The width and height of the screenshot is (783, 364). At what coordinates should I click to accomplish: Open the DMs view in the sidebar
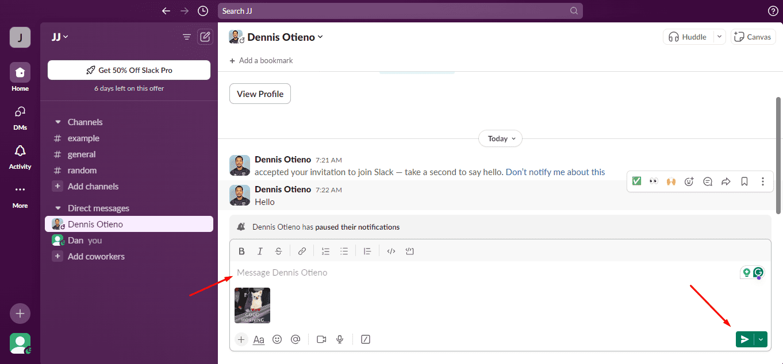coord(20,117)
